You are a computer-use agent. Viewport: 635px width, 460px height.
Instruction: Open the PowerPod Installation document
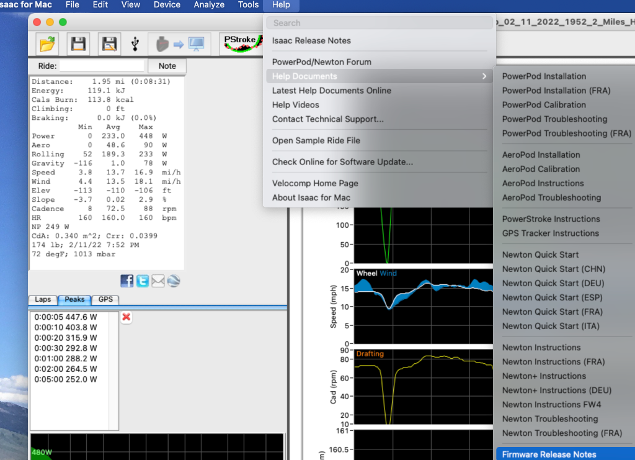click(x=544, y=76)
